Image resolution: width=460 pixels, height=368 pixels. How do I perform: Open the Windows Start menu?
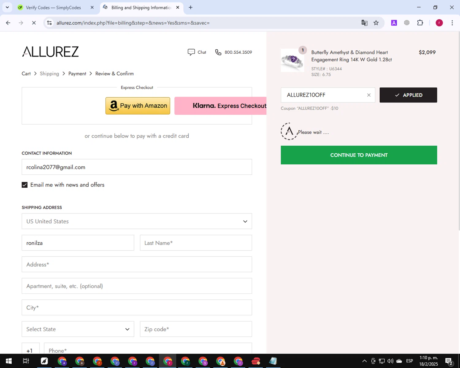[9, 361]
